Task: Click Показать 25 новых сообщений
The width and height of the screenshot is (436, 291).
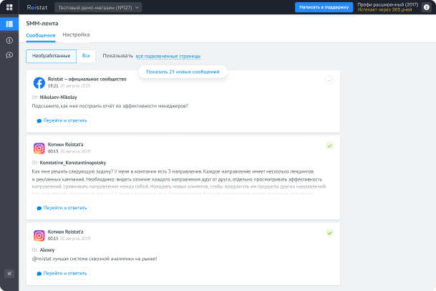Action: 183,72
